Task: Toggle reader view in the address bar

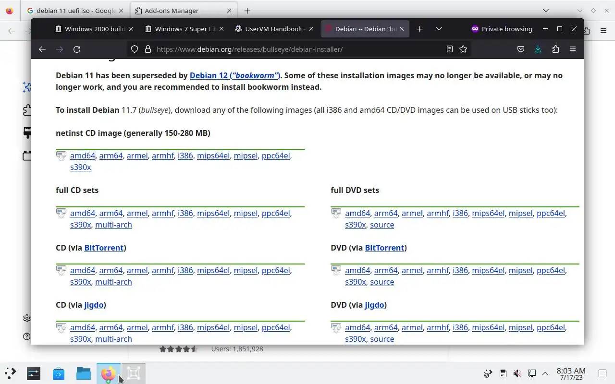Action: pos(450,49)
